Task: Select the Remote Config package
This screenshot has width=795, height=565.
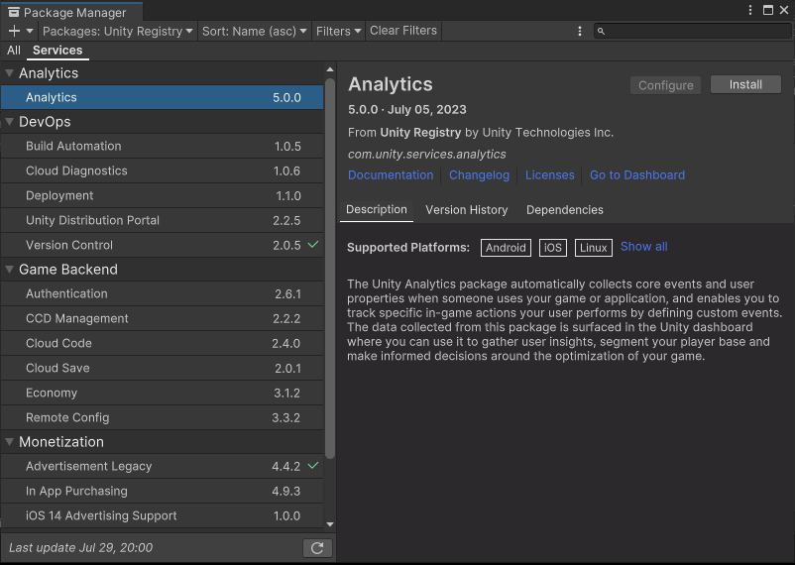Action: coord(163,417)
